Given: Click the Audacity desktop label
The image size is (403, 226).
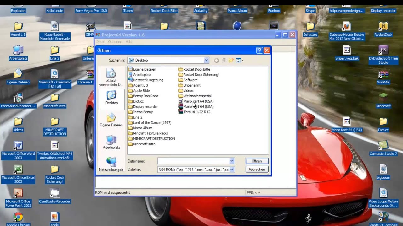Looking at the screenshot, I should point(201,11).
